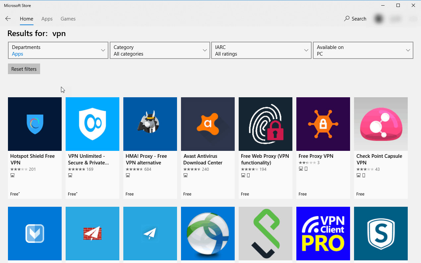421x263 pixels.
Task: Open the blue-green globe app tile
Action: point(208,234)
